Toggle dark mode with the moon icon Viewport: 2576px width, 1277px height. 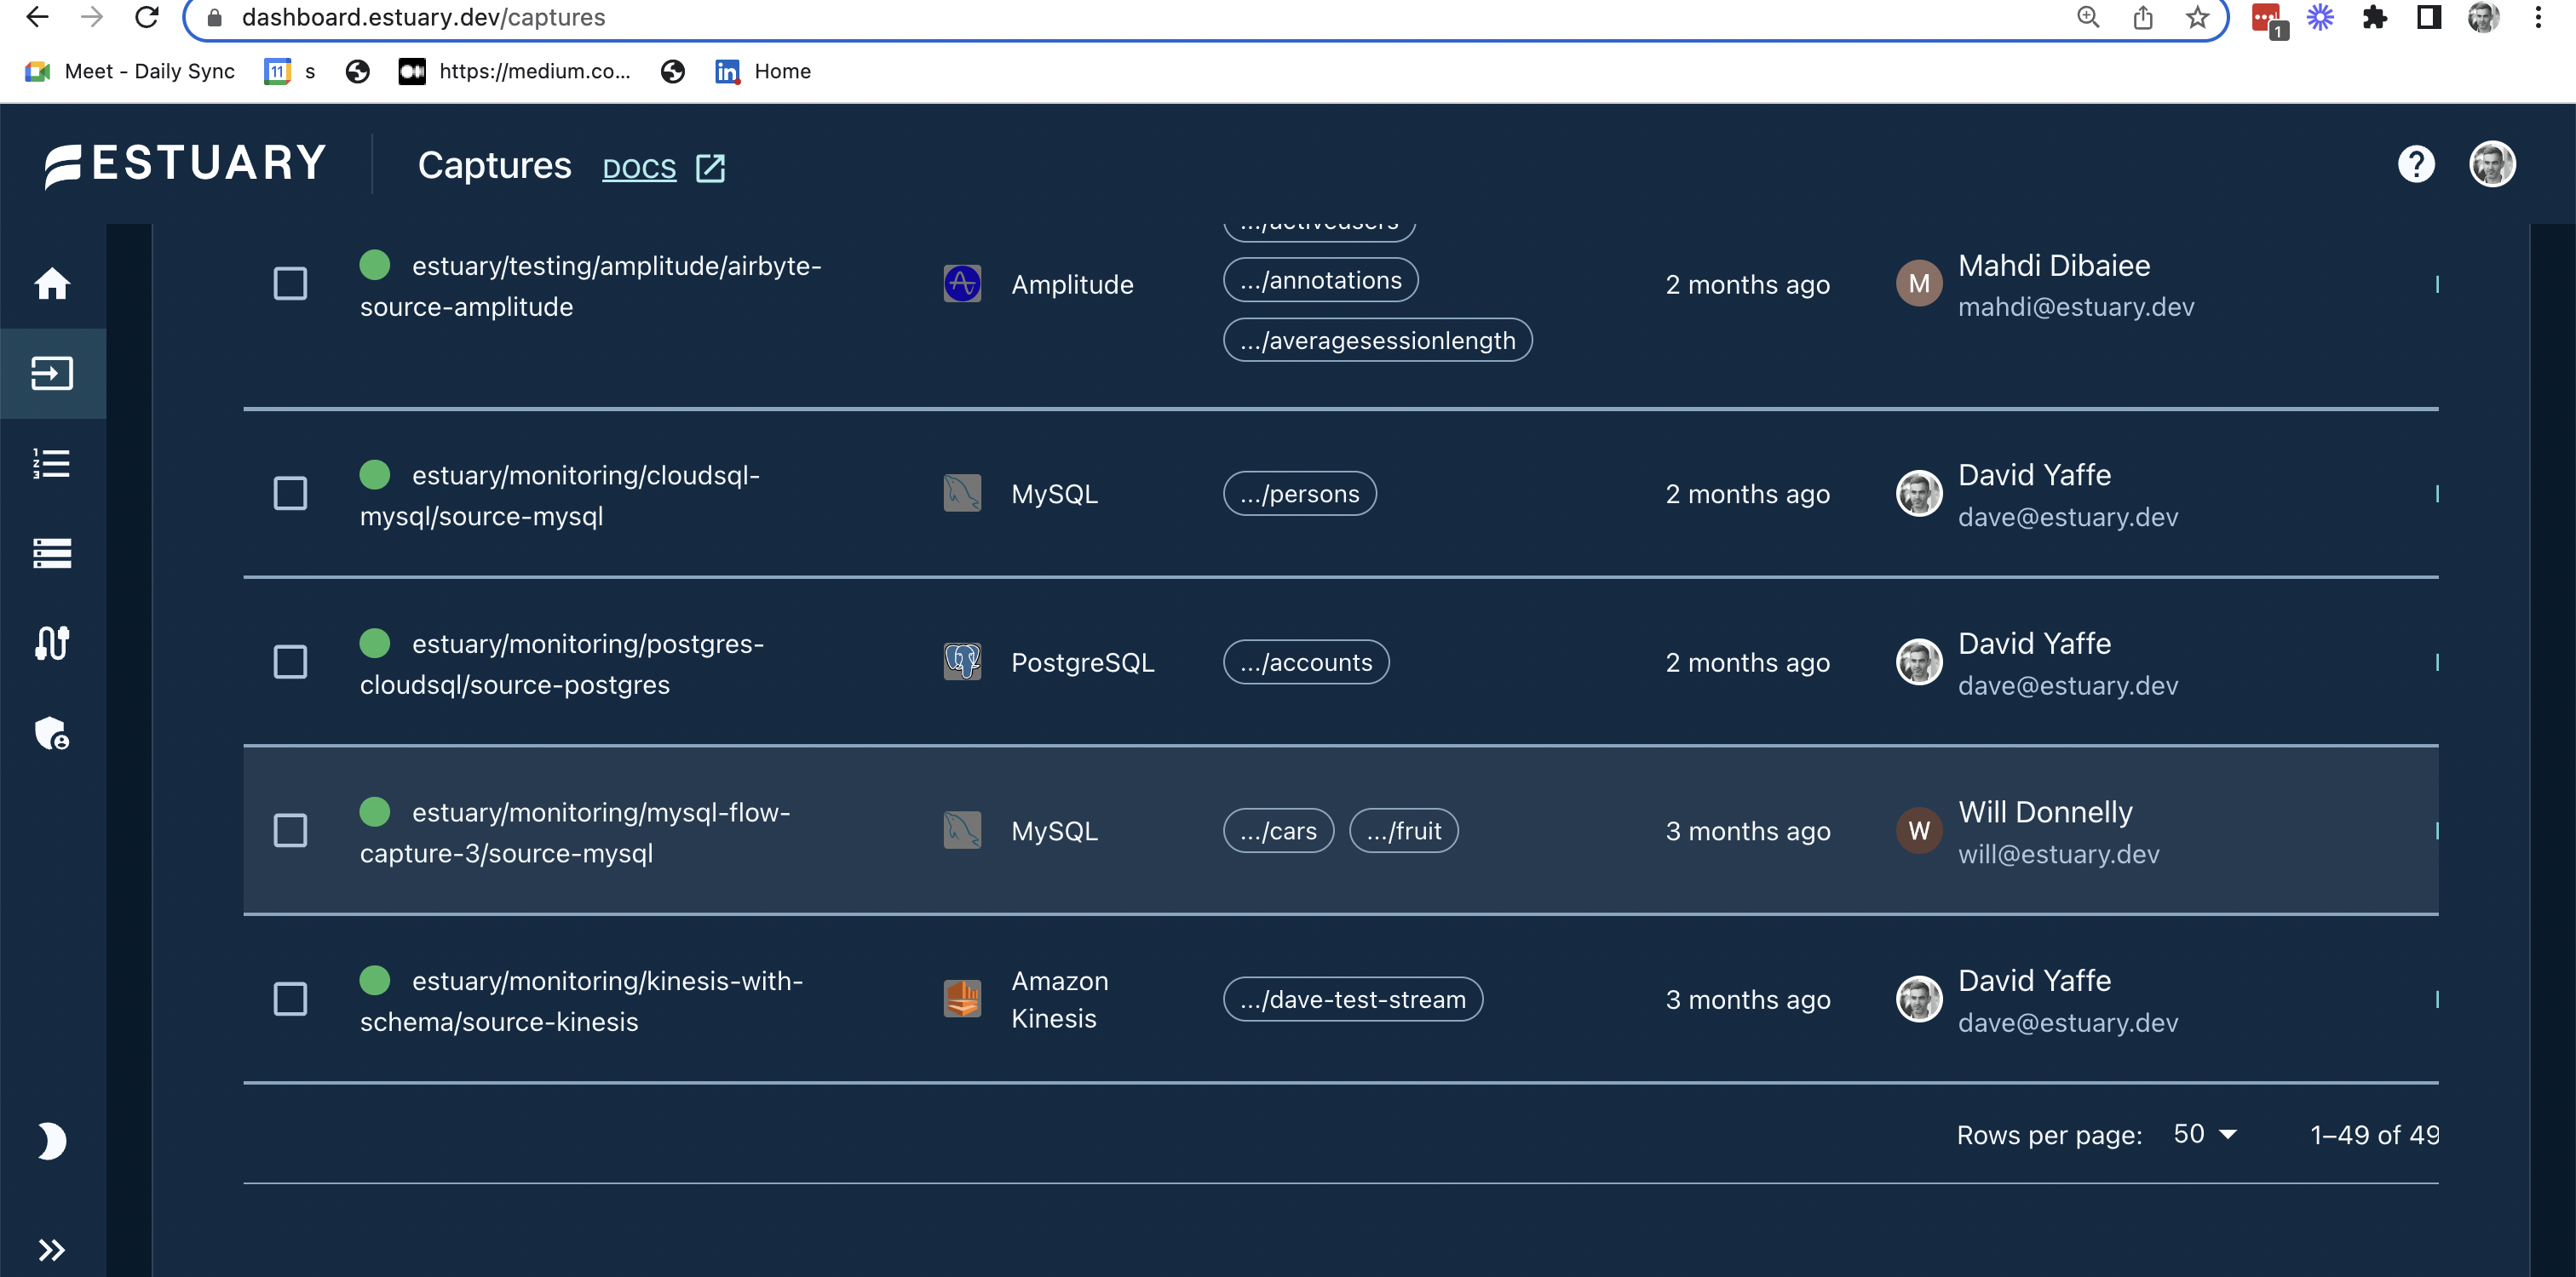(x=52, y=1140)
